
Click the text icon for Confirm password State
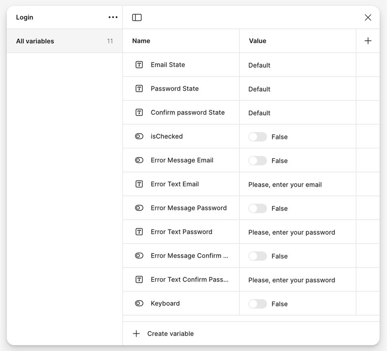[x=139, y=112]
